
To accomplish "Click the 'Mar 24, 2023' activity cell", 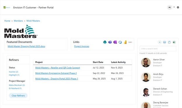I will [x=117, y=73].
